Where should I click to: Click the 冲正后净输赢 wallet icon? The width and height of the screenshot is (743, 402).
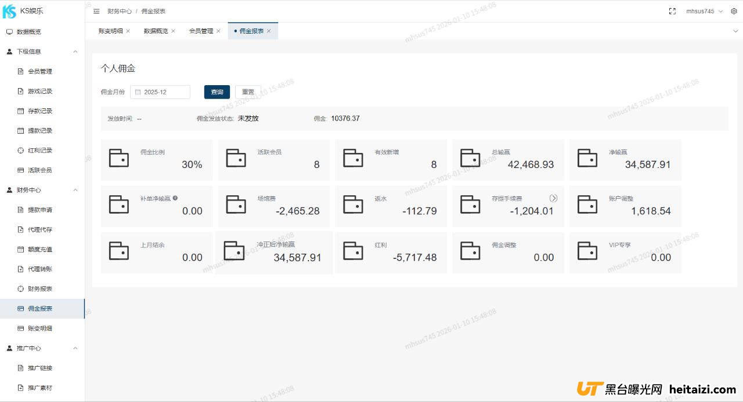(235, 251)
